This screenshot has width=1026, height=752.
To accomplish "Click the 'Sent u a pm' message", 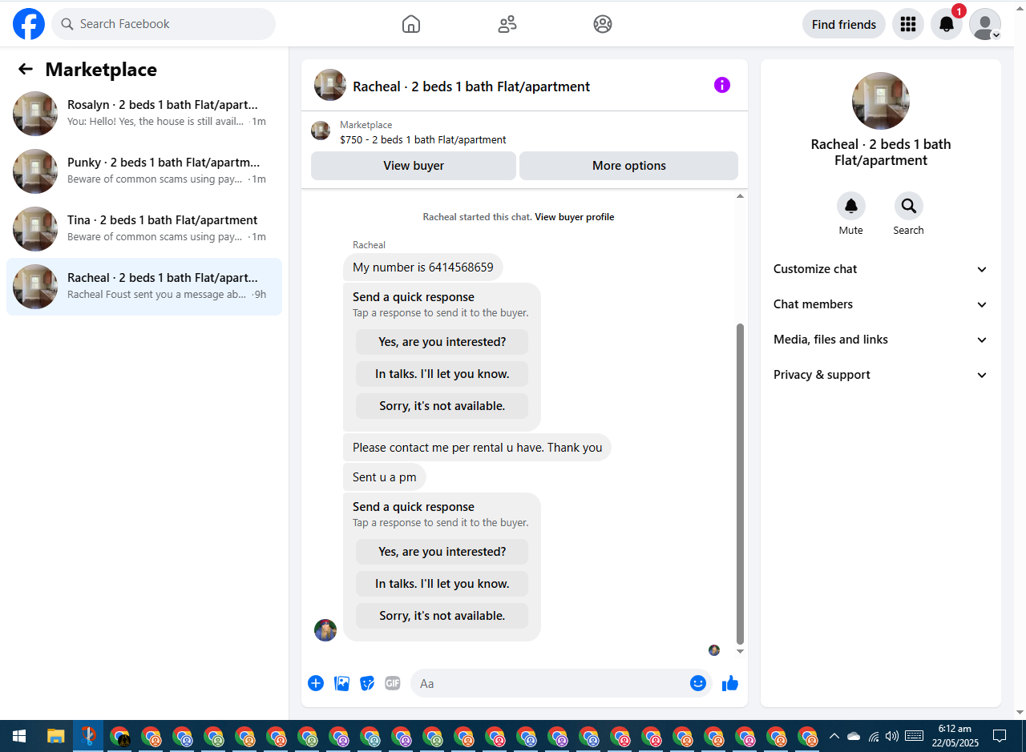I will click(x=385, y=477).
